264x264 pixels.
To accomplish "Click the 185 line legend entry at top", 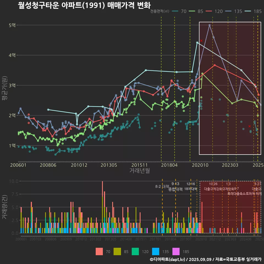I will pos(253,11).
